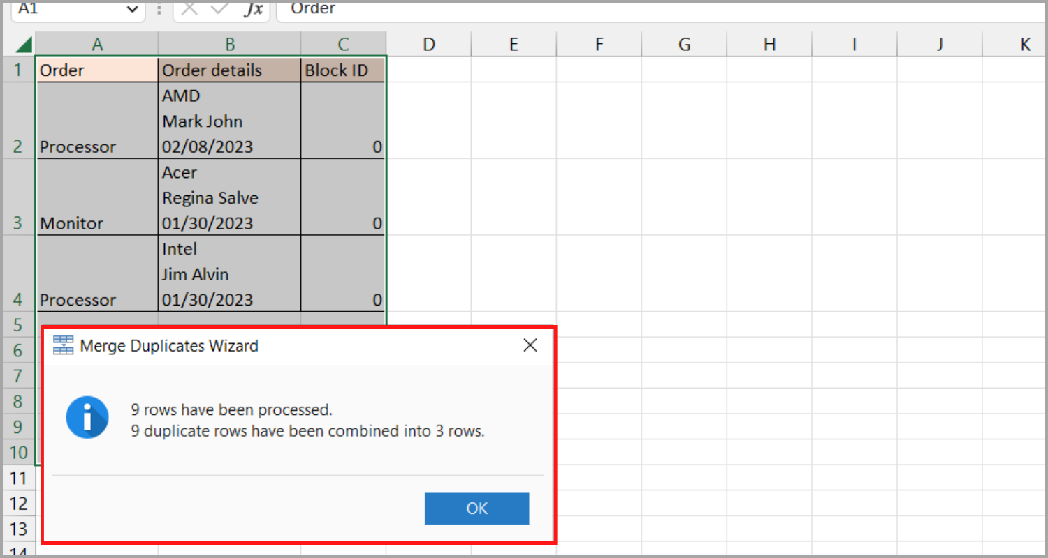This screenshot has width=1048, height=558.
Task: Select the column D header
Action: pos(429,45)
